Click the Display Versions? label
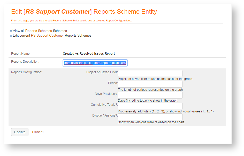 pos(105,116)
